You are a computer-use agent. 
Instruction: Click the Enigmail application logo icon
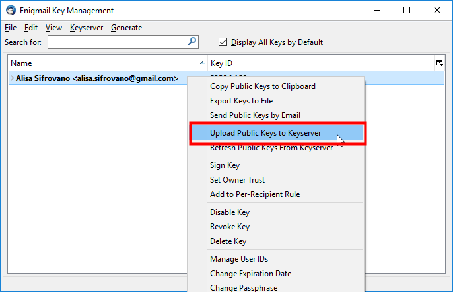11,11
